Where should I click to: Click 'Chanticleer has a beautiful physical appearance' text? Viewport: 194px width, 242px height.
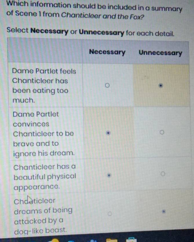coord(45,177)
